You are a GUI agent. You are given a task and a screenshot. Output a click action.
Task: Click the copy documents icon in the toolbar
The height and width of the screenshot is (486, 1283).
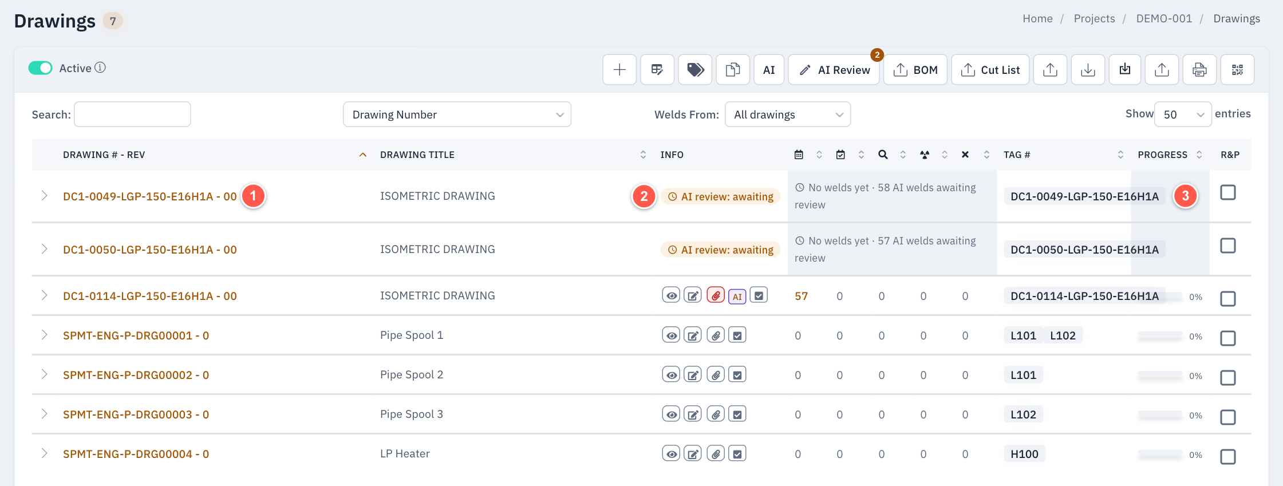pyautogui.click(x=733, y=70)
